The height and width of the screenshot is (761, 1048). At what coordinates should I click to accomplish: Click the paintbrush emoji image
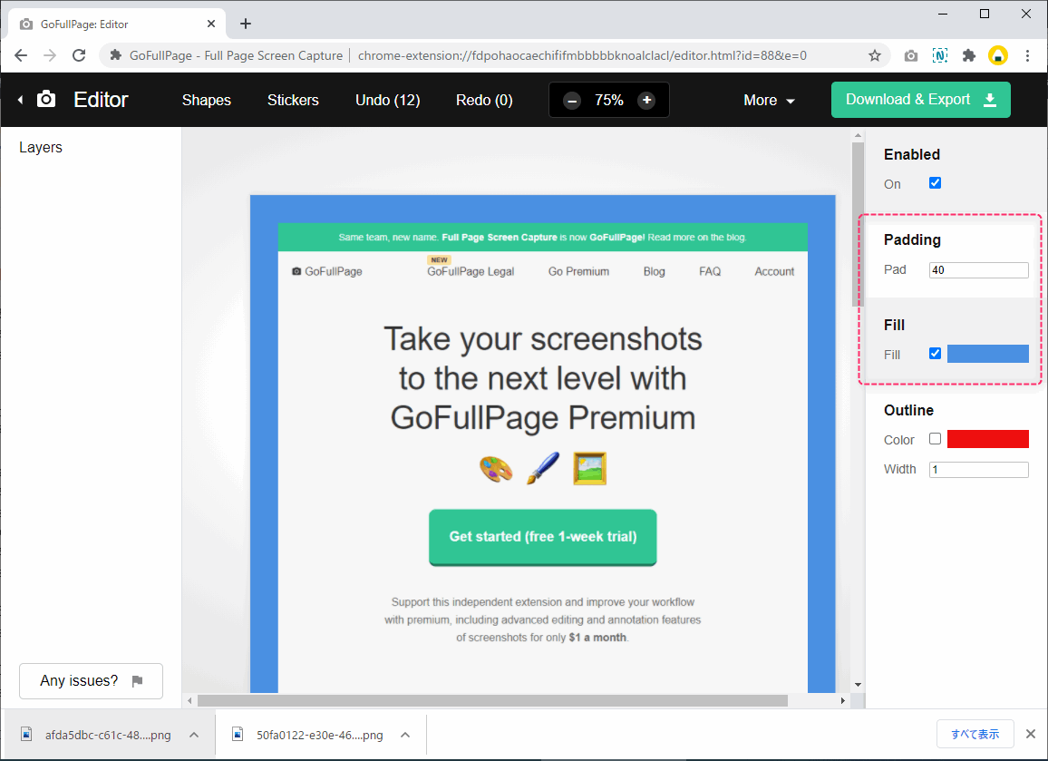543,469
